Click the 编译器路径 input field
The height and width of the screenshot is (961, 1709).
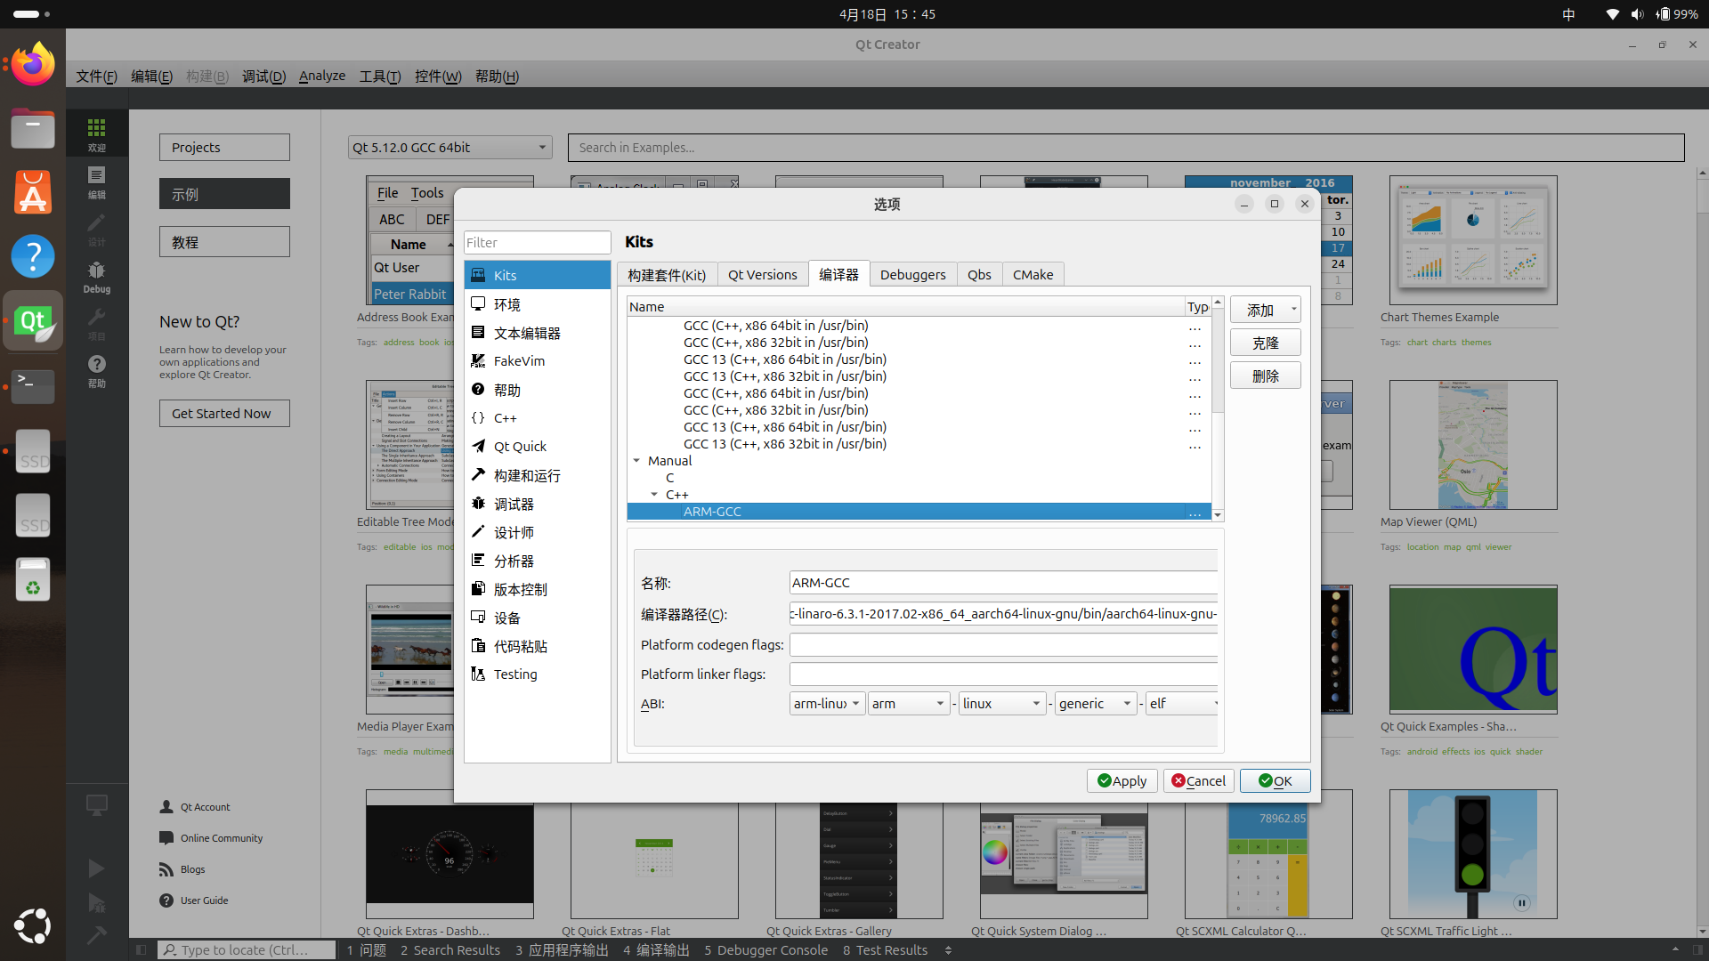1002,614
